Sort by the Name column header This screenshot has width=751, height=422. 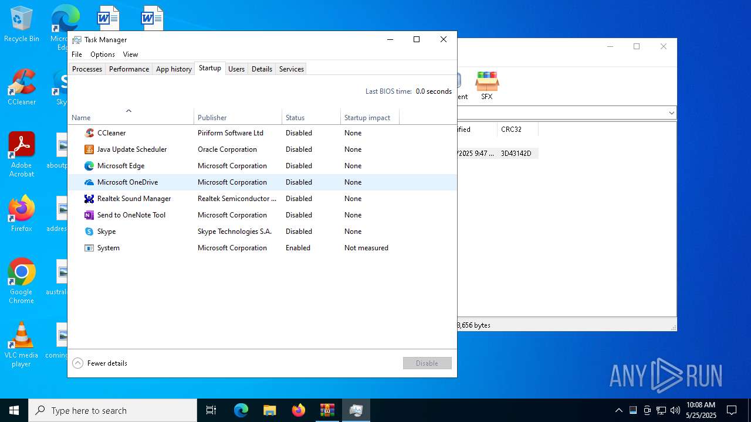(131, 116)
